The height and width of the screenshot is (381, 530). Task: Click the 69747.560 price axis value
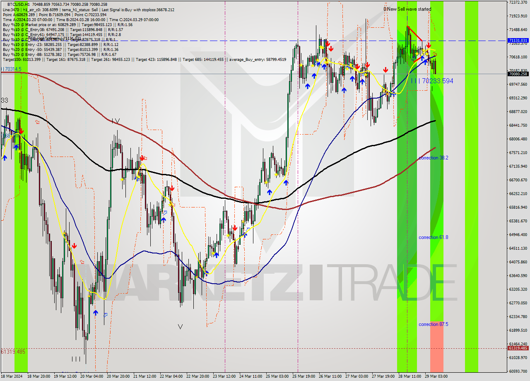click(x=518, y=84)
